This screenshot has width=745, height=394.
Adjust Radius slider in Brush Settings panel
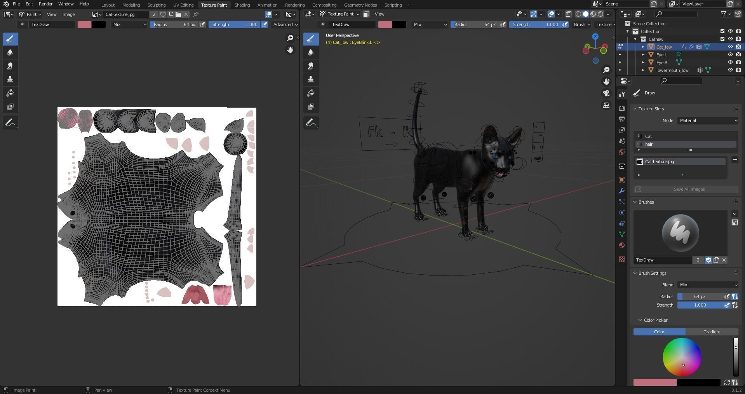click(x=700, y=296)
